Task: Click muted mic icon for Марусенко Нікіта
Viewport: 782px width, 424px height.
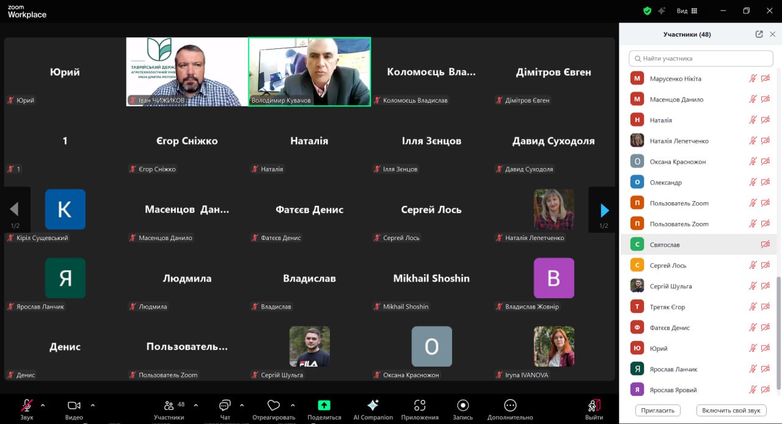Action: [753, 79]
